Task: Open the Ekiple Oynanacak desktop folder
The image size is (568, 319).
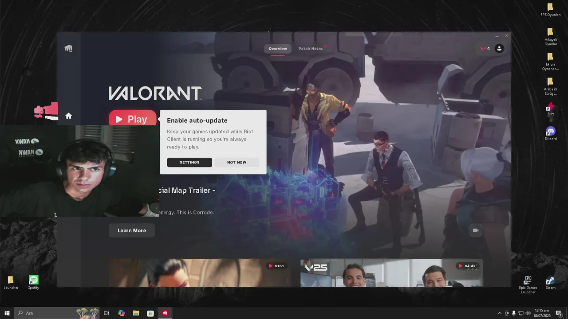Action: [x=550, y=61]
